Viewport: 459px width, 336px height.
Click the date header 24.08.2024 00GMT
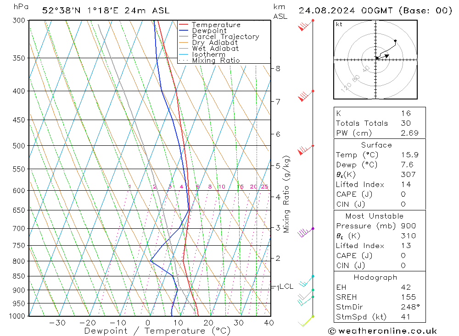[x=346, y=11]
